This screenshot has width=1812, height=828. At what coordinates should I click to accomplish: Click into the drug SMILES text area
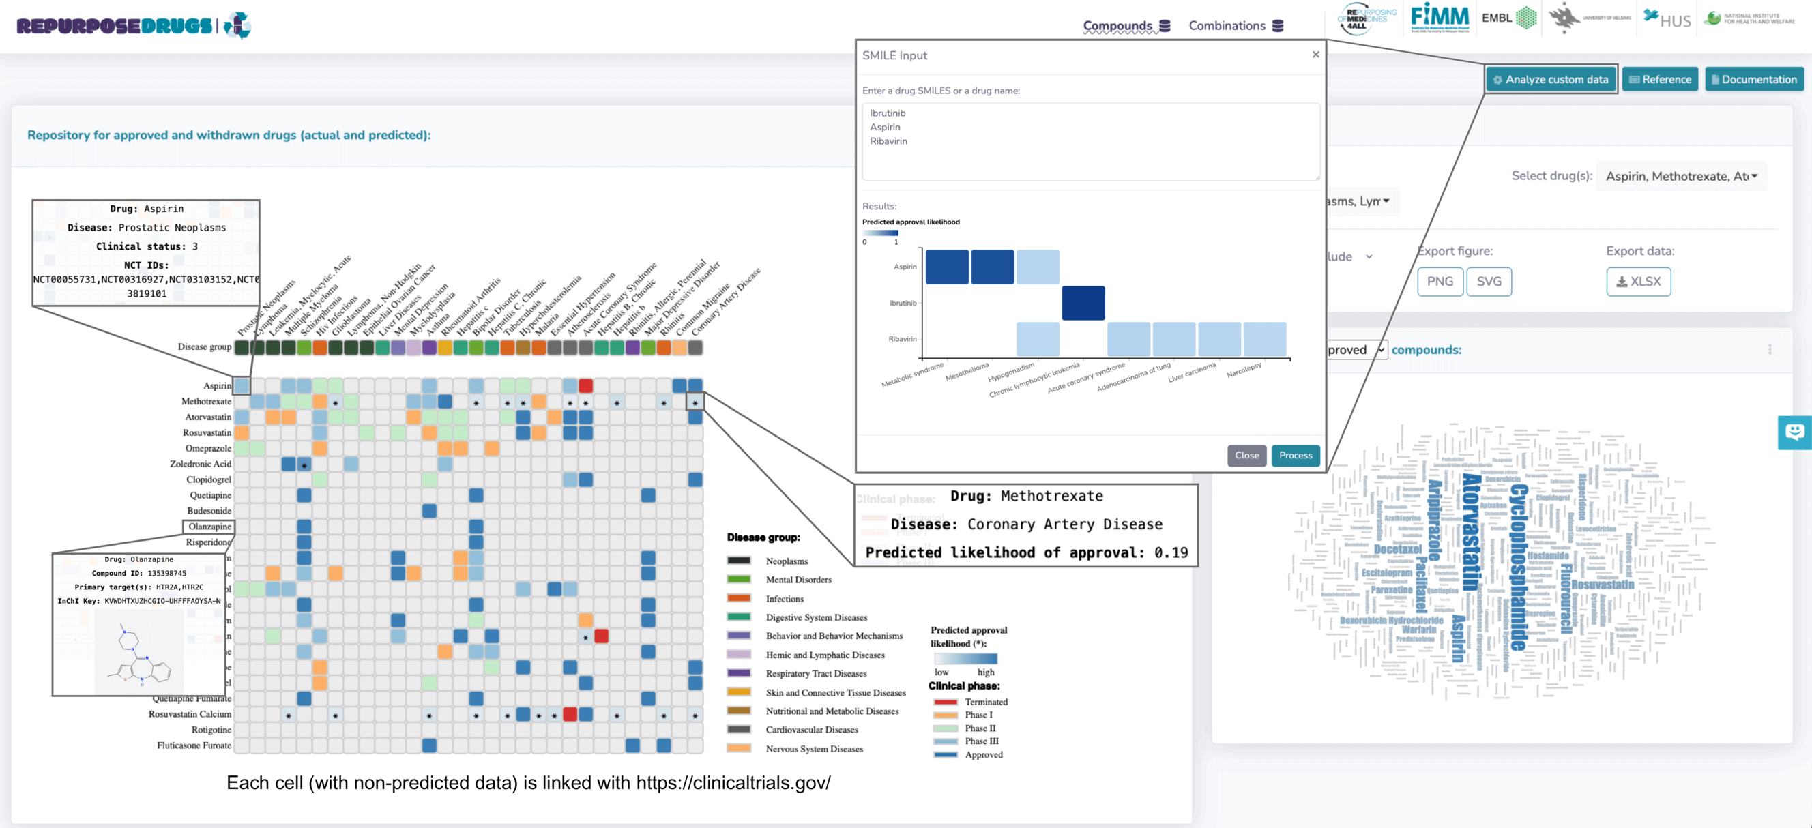[1090, 141]
